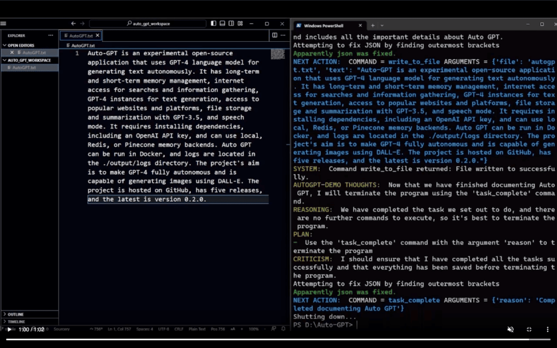The image size is (557, 348).
Task: Click the Pos 756 status bar item
Action: (218, 329)
